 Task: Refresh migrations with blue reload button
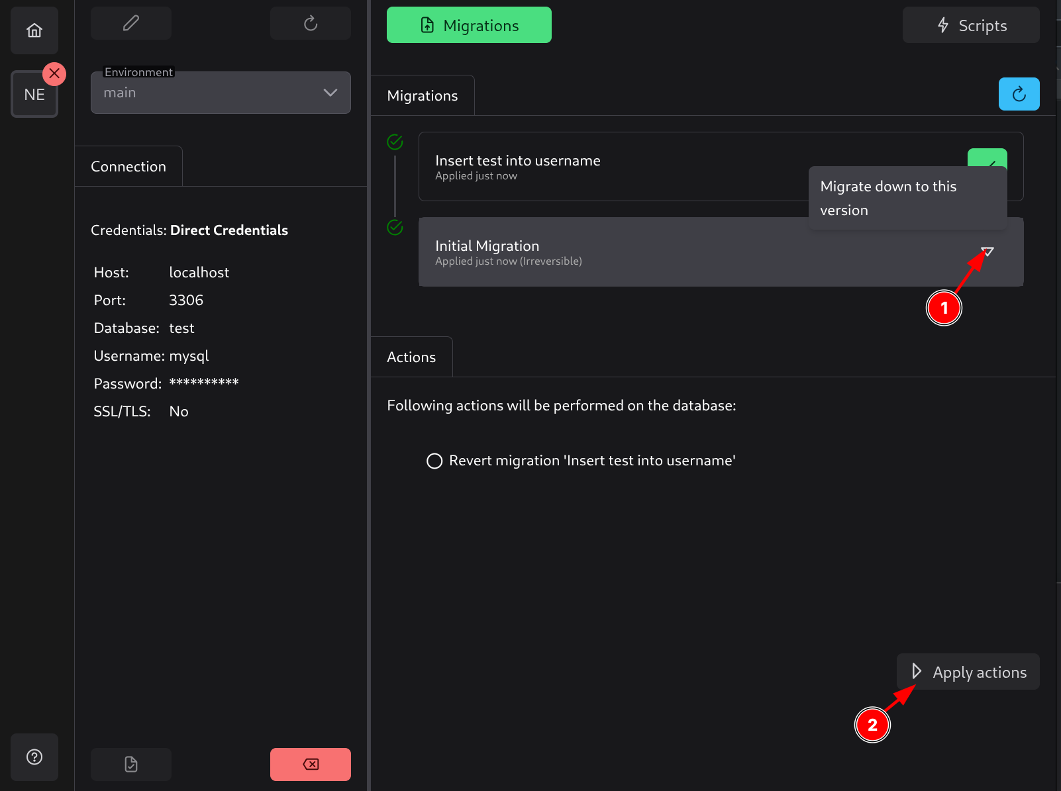1019,94
